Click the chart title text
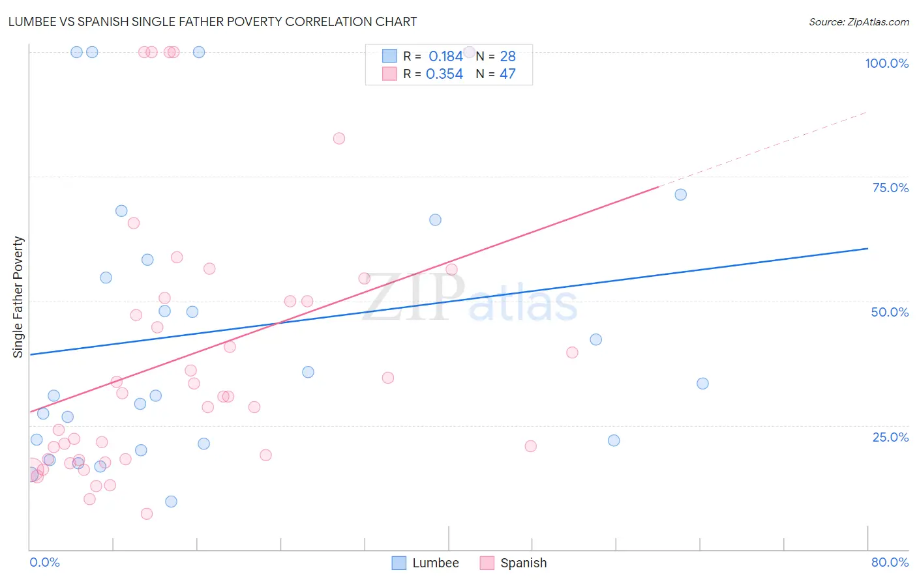 point(213,21)
